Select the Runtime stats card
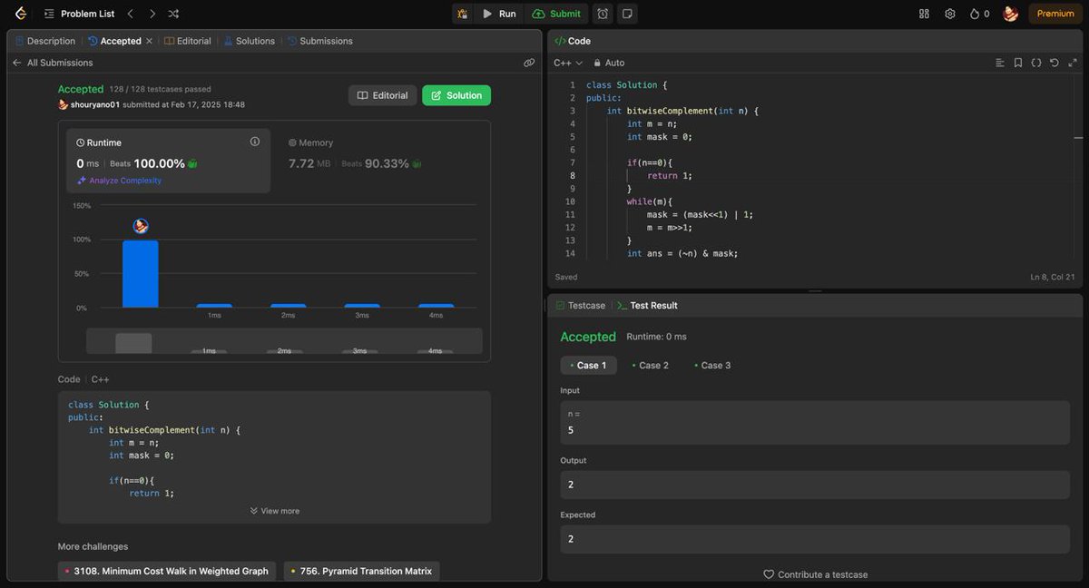 pos(168,160)
